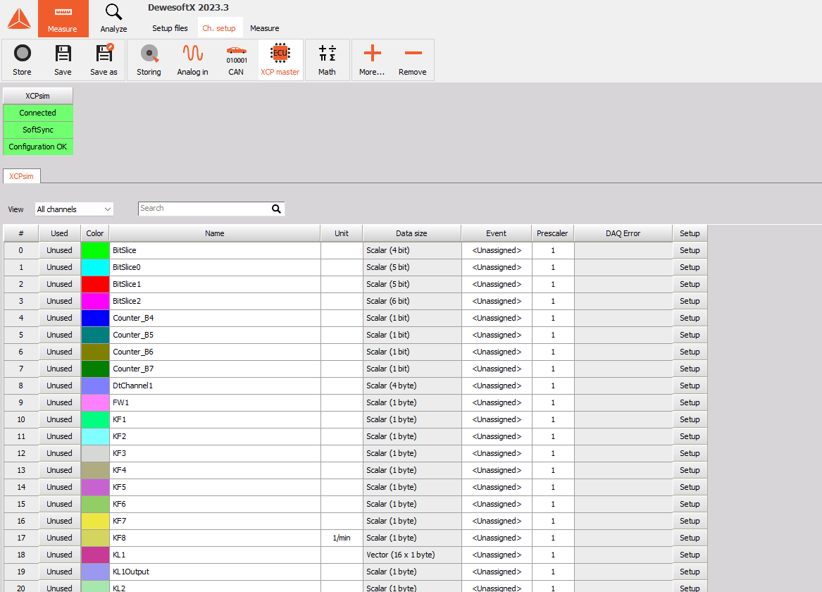Open Setup for BitSlice channel
Viewport: 822px width, 592px height.
pos(690,251)
